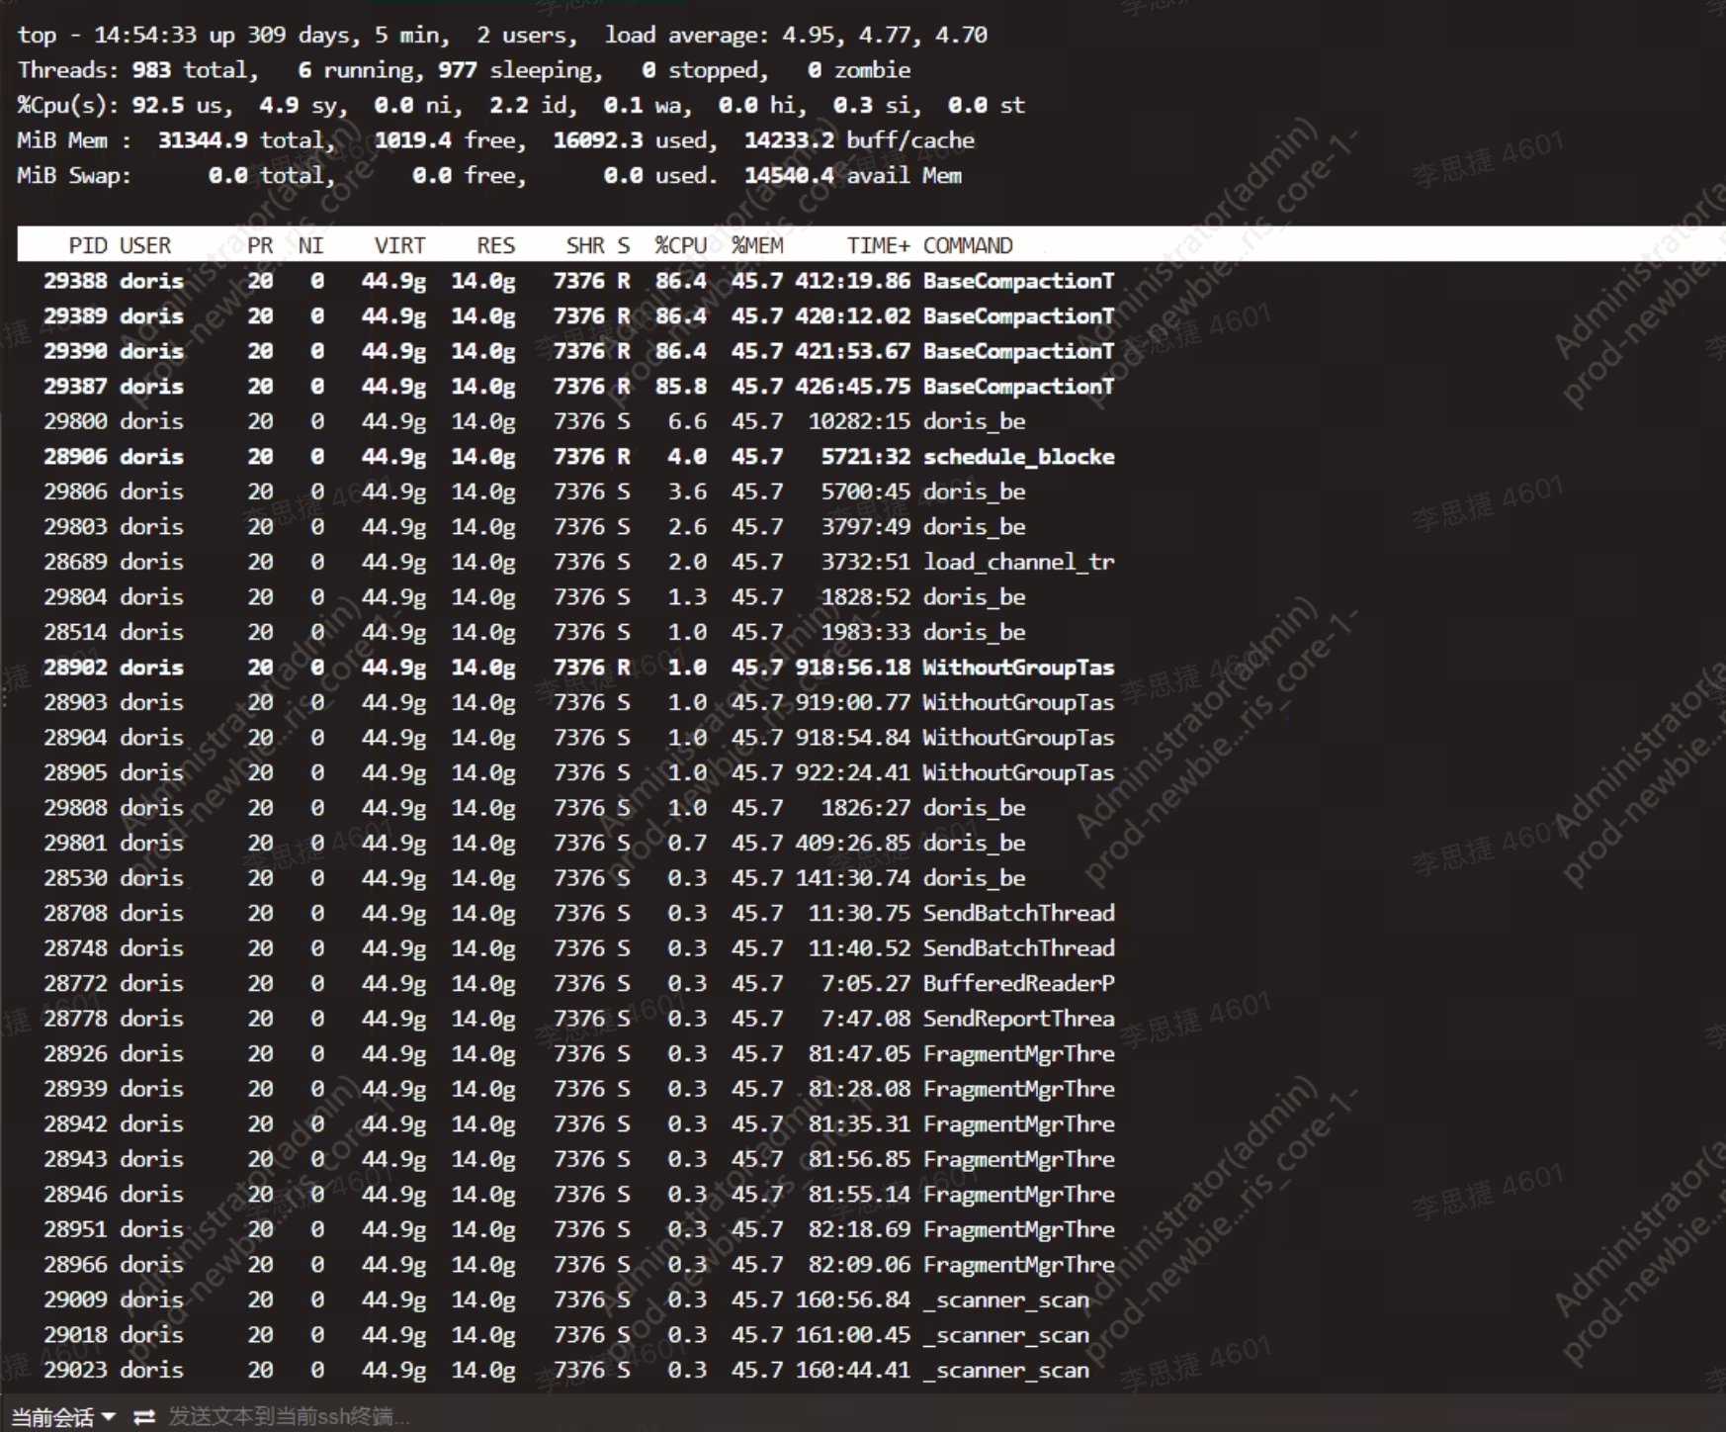Image resolution: width=1726 pixels, height=1432 pixels.
Task: Select PID 29023 in the thread list
Action: 75,1369
